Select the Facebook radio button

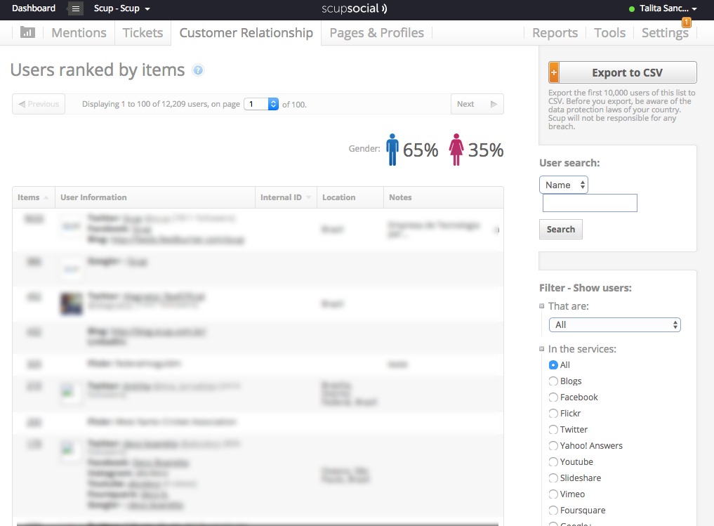[553, 397]
